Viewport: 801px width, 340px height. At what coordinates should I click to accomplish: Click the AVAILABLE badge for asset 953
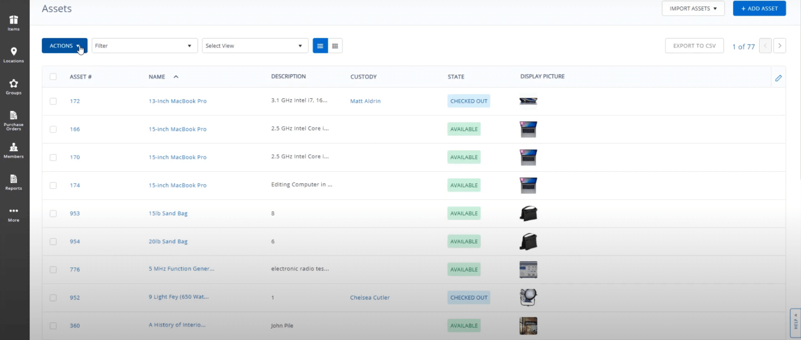click(x=464, y=213)
